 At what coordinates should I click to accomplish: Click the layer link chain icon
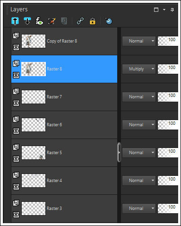(80, 21)
